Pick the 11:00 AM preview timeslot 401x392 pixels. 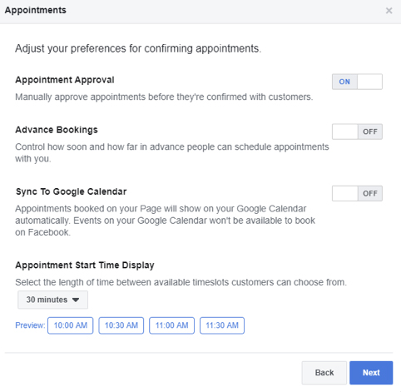click(171, 325)
